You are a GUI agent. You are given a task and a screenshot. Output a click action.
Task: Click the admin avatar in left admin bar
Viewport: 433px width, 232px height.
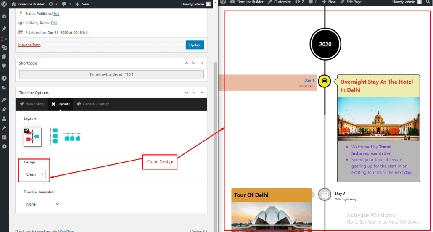tap(208, 4)
